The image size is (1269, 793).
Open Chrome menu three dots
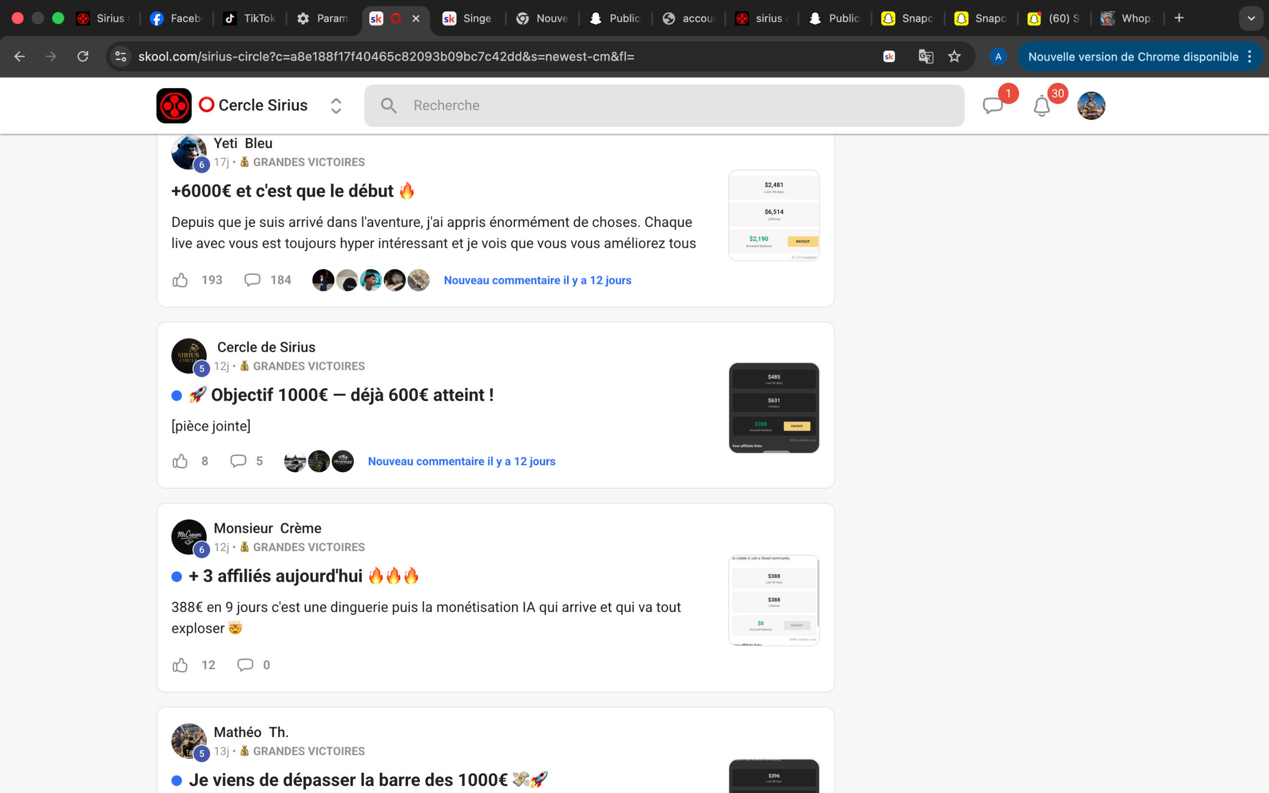coord(1250,57)
